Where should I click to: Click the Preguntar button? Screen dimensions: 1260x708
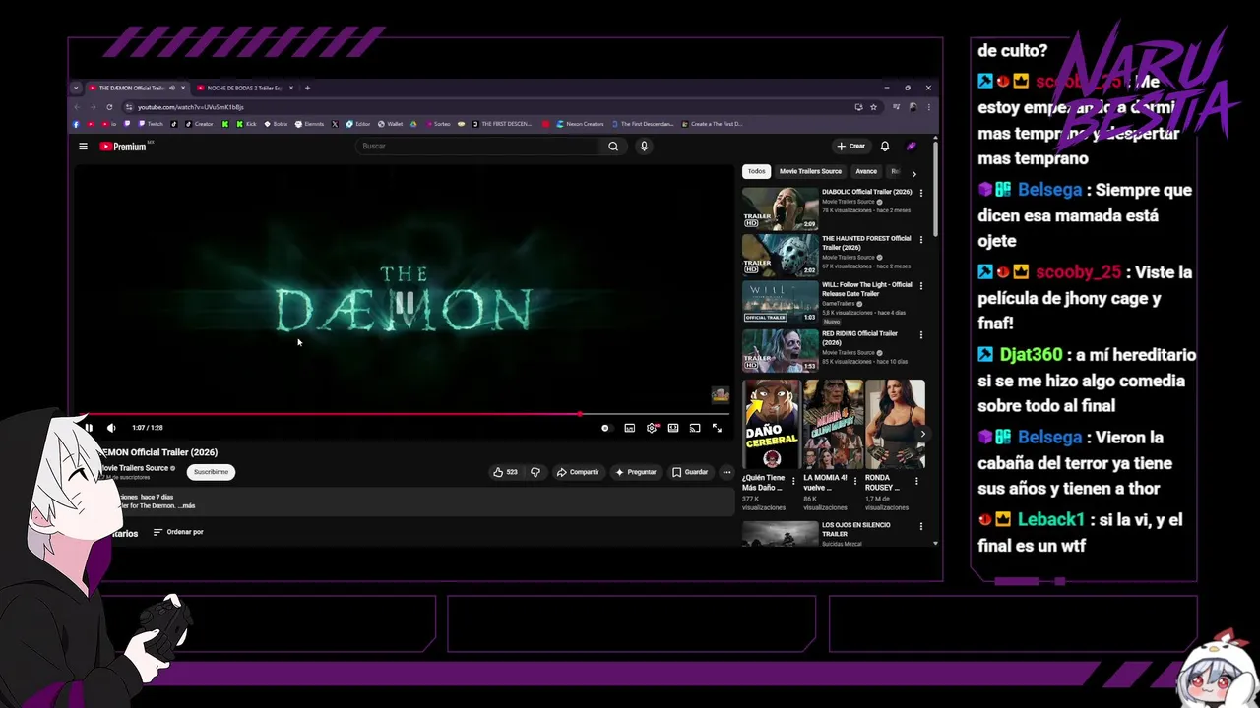point(636,472)
